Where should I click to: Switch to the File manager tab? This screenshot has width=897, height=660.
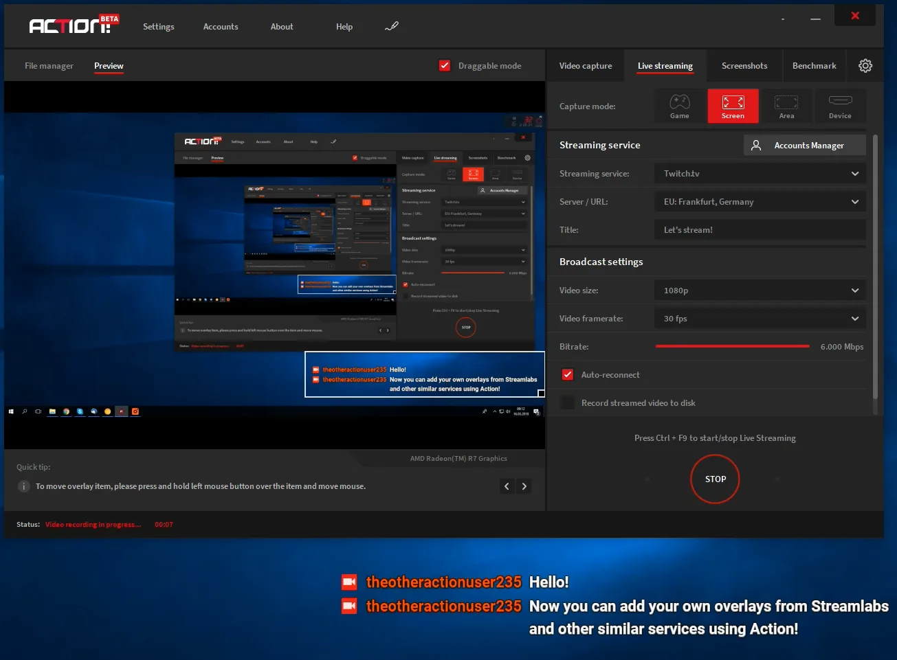[49, 66]
